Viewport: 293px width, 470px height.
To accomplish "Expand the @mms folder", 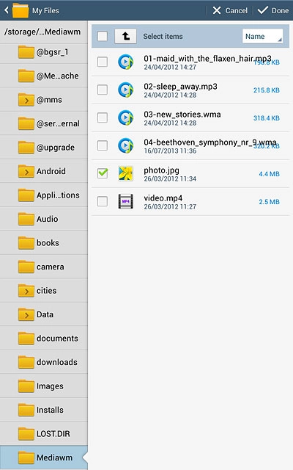I will coord(26,100).
